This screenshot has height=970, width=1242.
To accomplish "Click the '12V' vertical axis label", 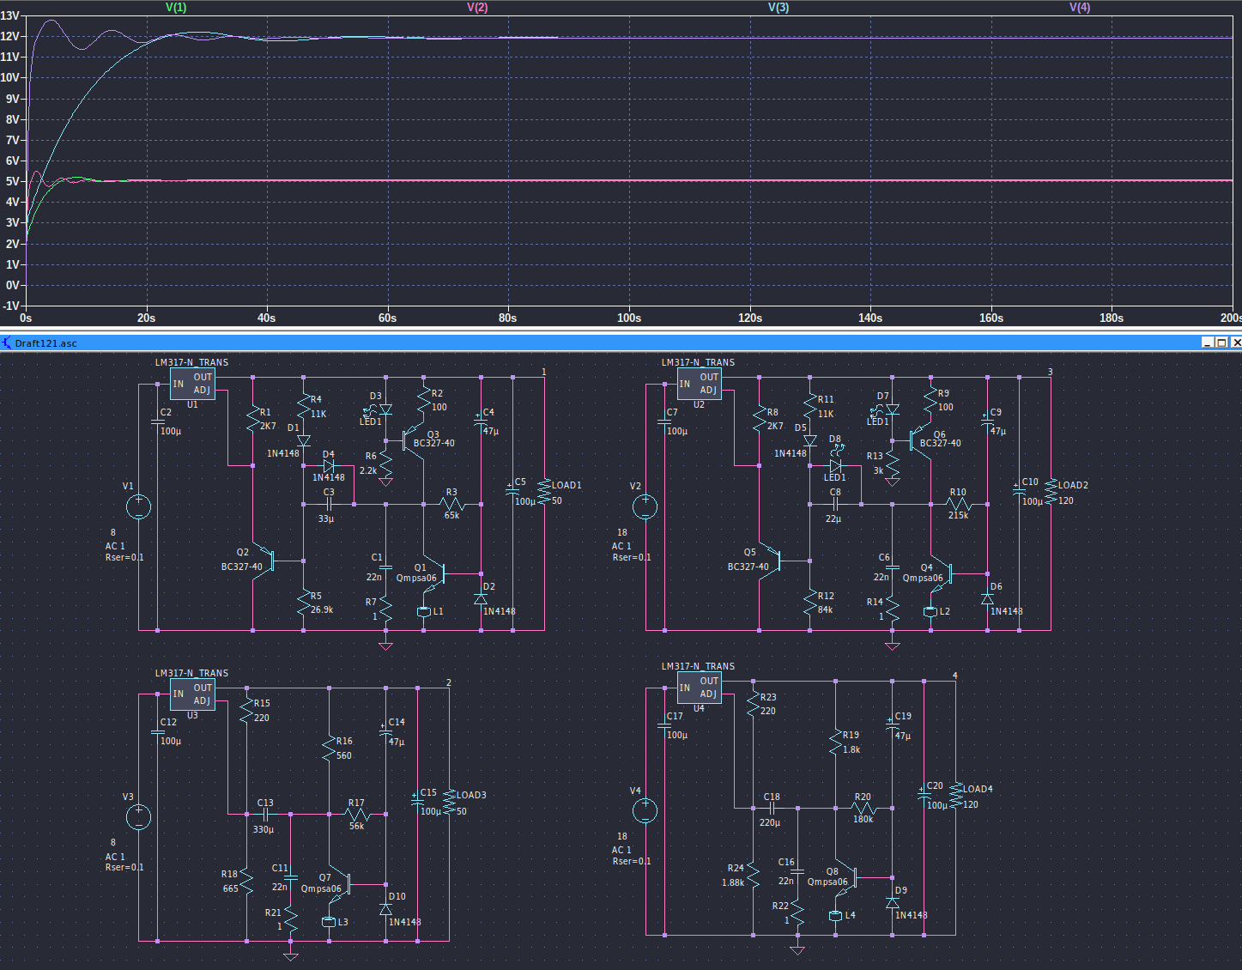I will [x=10, y=36].
